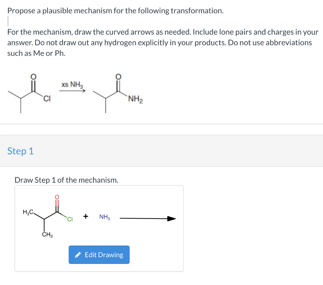Click the 'Propose a plausible mechanism' question text

click(x=115, y=11)
